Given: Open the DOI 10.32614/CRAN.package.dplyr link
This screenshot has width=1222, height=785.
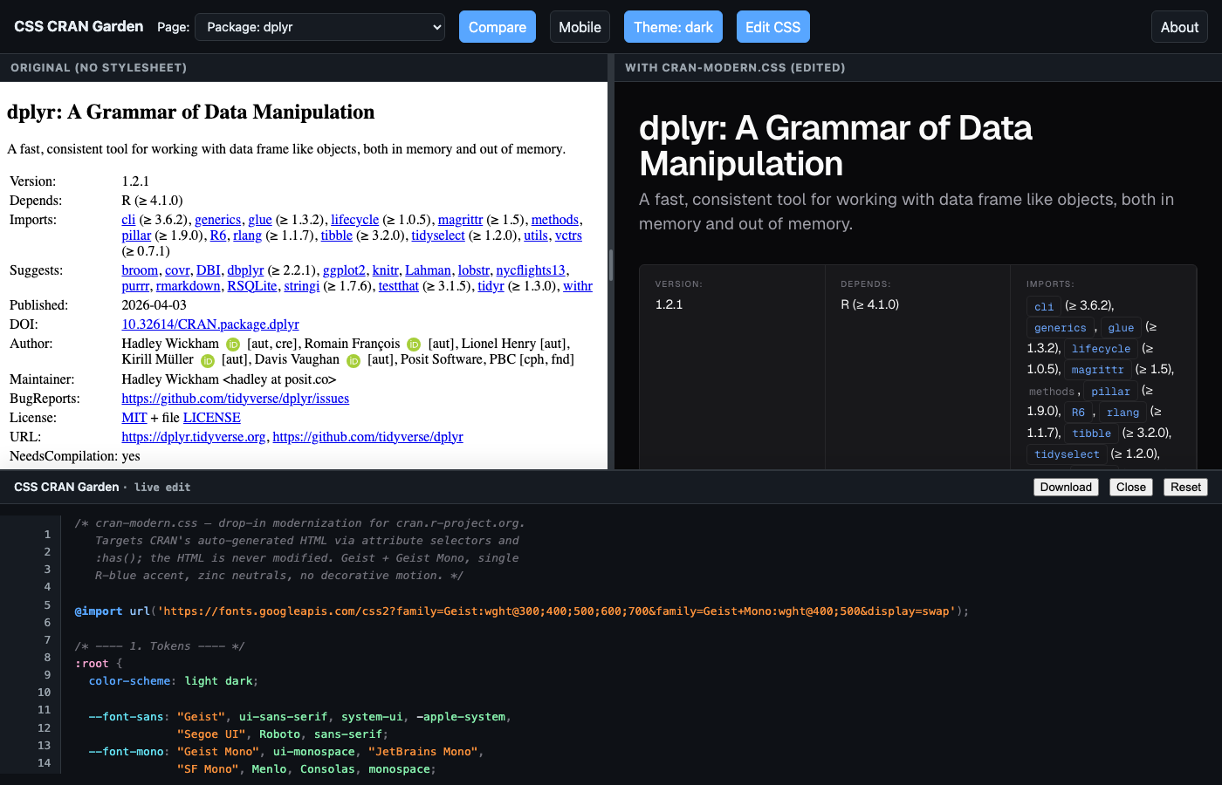Looking at the screenshot, I should click(x=210, y=324).
